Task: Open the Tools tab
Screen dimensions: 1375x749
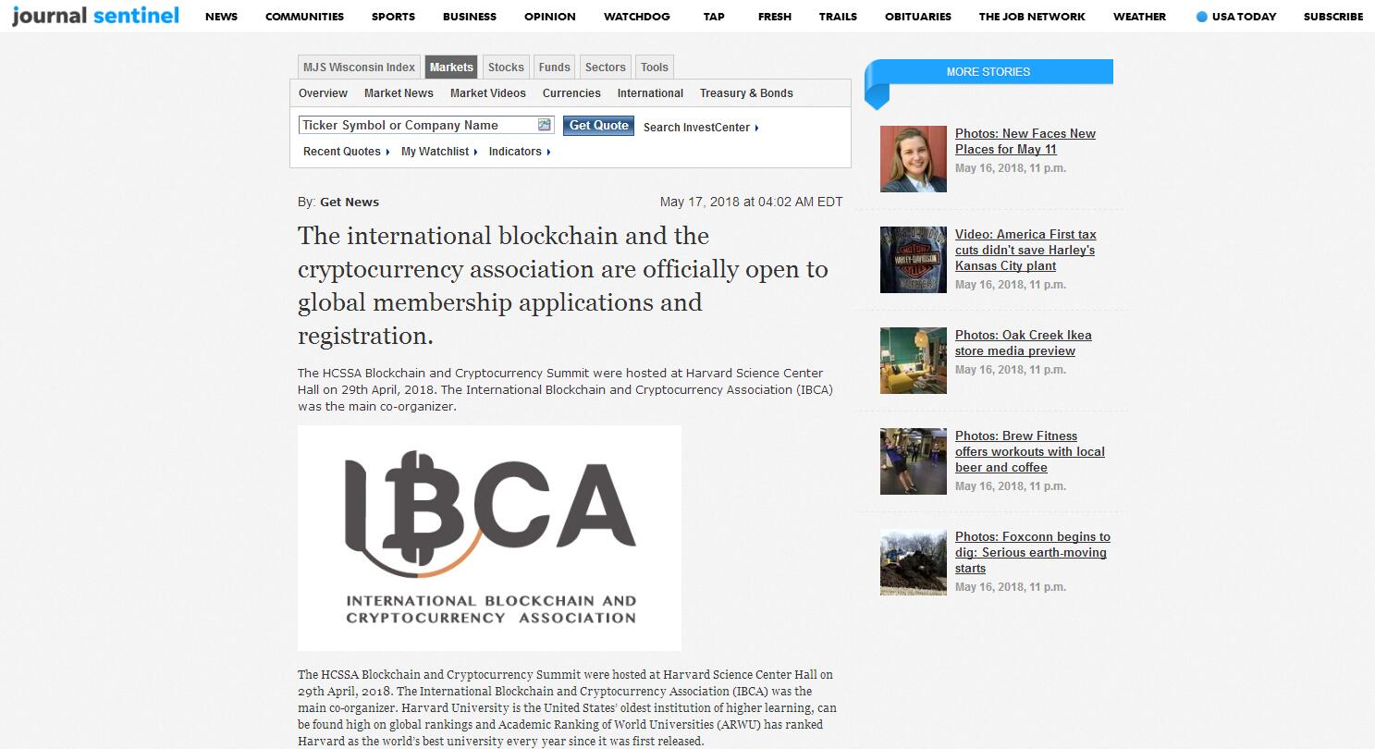Action: tap(655, 68)
